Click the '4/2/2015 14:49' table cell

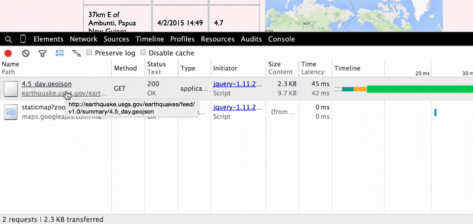180,18
